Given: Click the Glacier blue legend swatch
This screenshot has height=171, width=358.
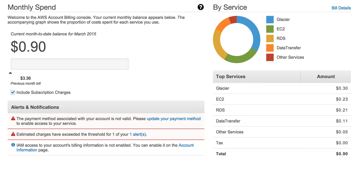Looking at the screenshot, I should point(270,19).
